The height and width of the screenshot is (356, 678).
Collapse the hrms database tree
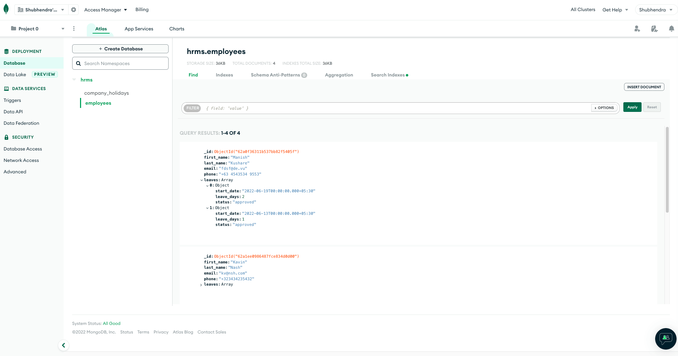[74, 79]
